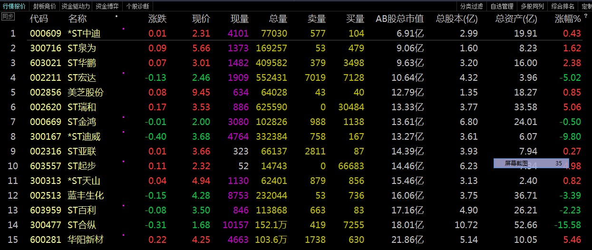The height and width of the screenshot is (250, 592).
Task: Click ST瑞和 buy volume 30484
Action: (351, 107)
